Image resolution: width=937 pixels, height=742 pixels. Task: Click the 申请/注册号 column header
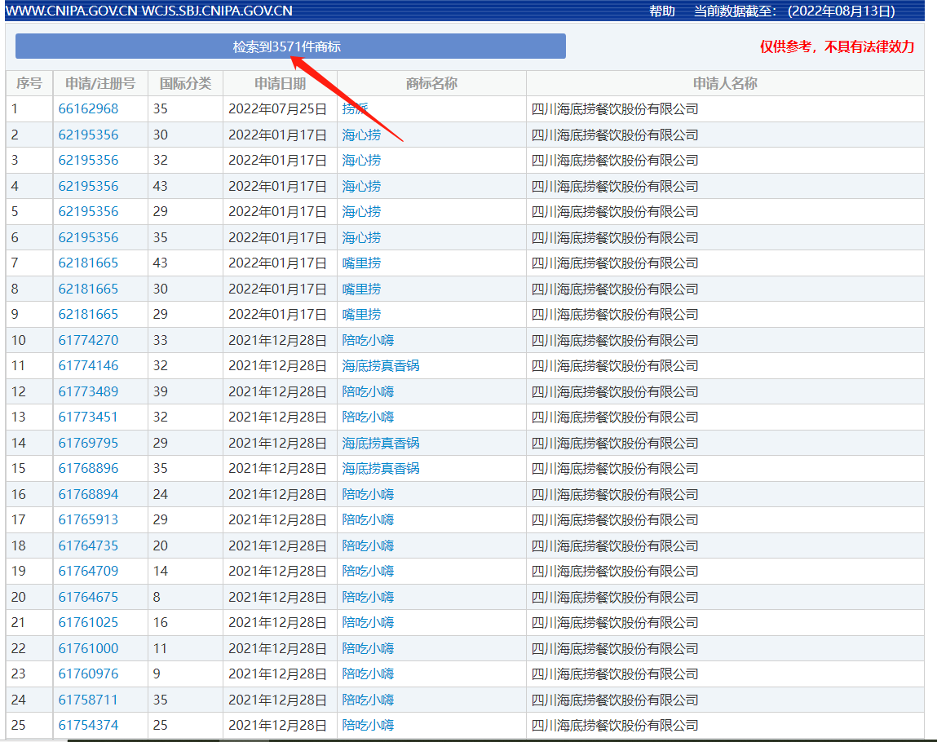pyautogui.click(x=100, y=83)
